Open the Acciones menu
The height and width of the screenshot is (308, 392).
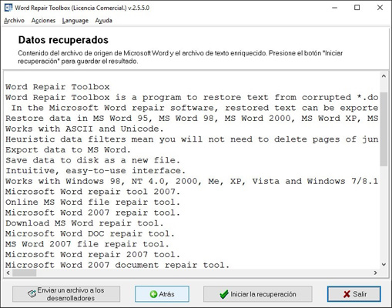pos(43,21)
